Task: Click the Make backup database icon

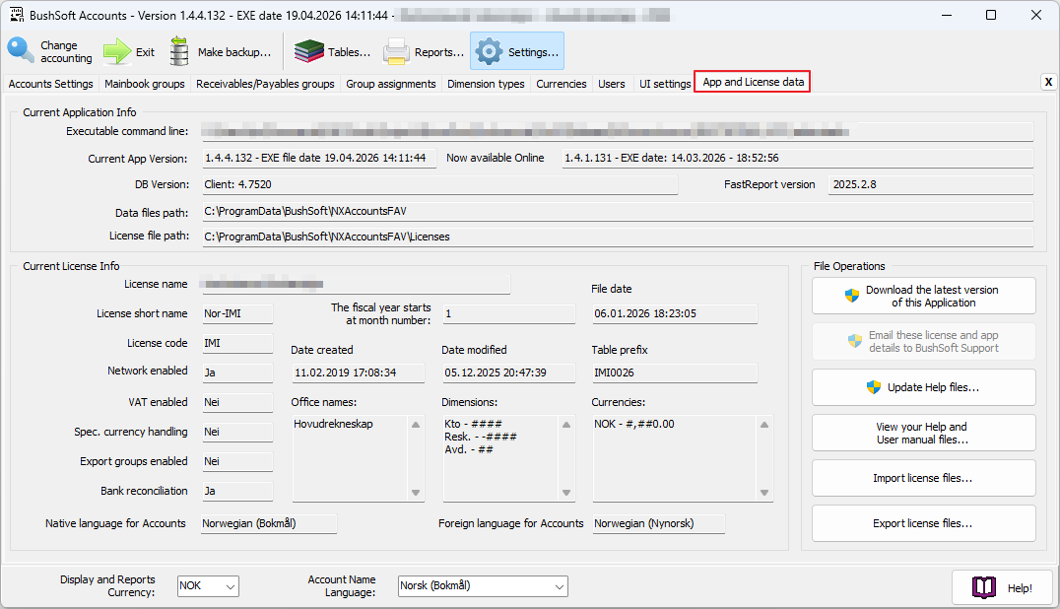Action: pyautogui.click(x=179, y=51)
